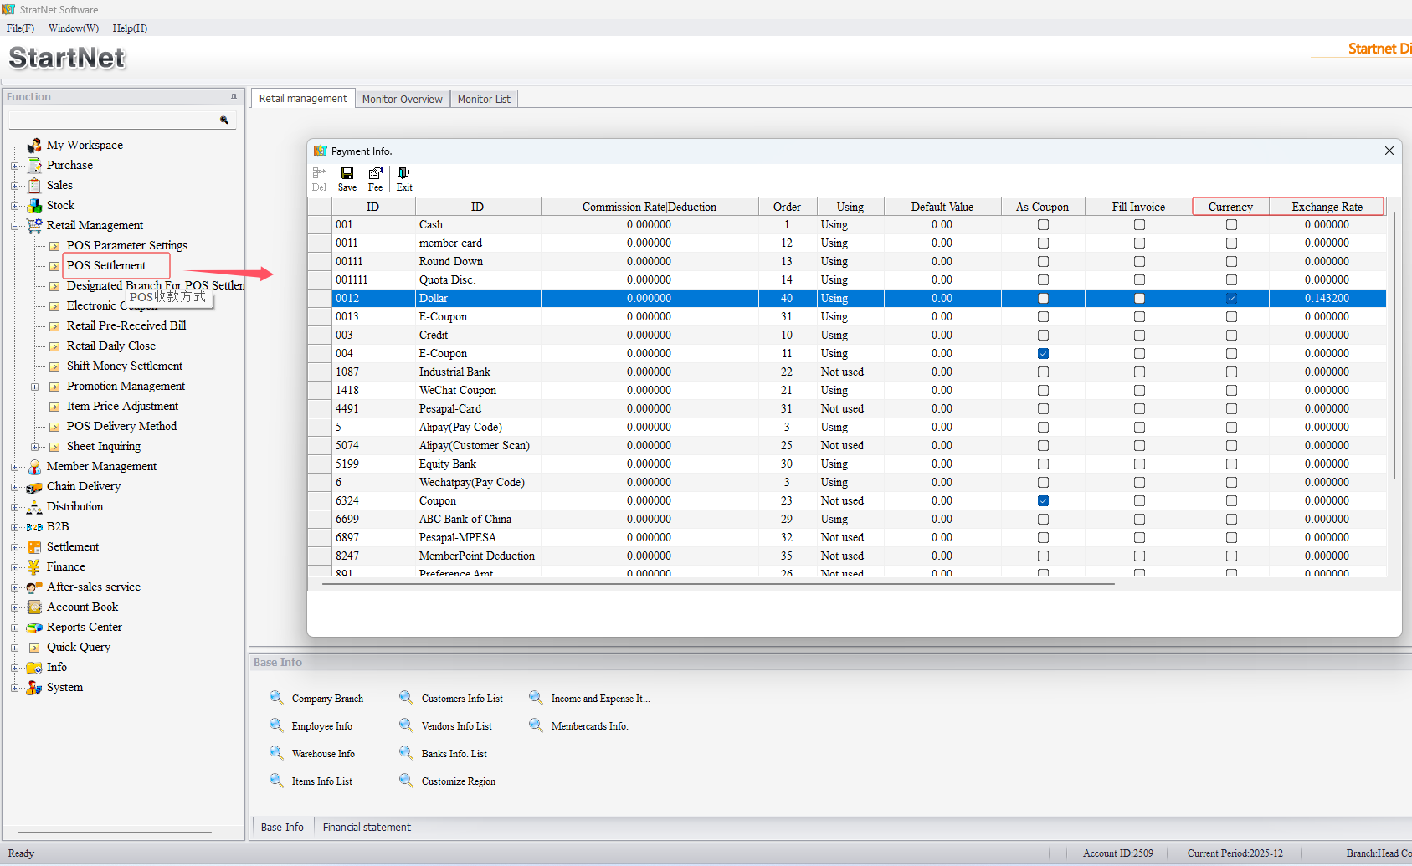Click the Function panel search field
1412x866 pixels.
tap(113, 120)
